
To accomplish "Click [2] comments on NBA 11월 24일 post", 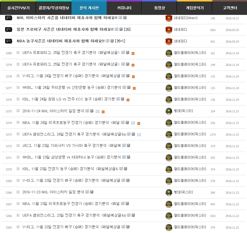I will tap(133, 123).
